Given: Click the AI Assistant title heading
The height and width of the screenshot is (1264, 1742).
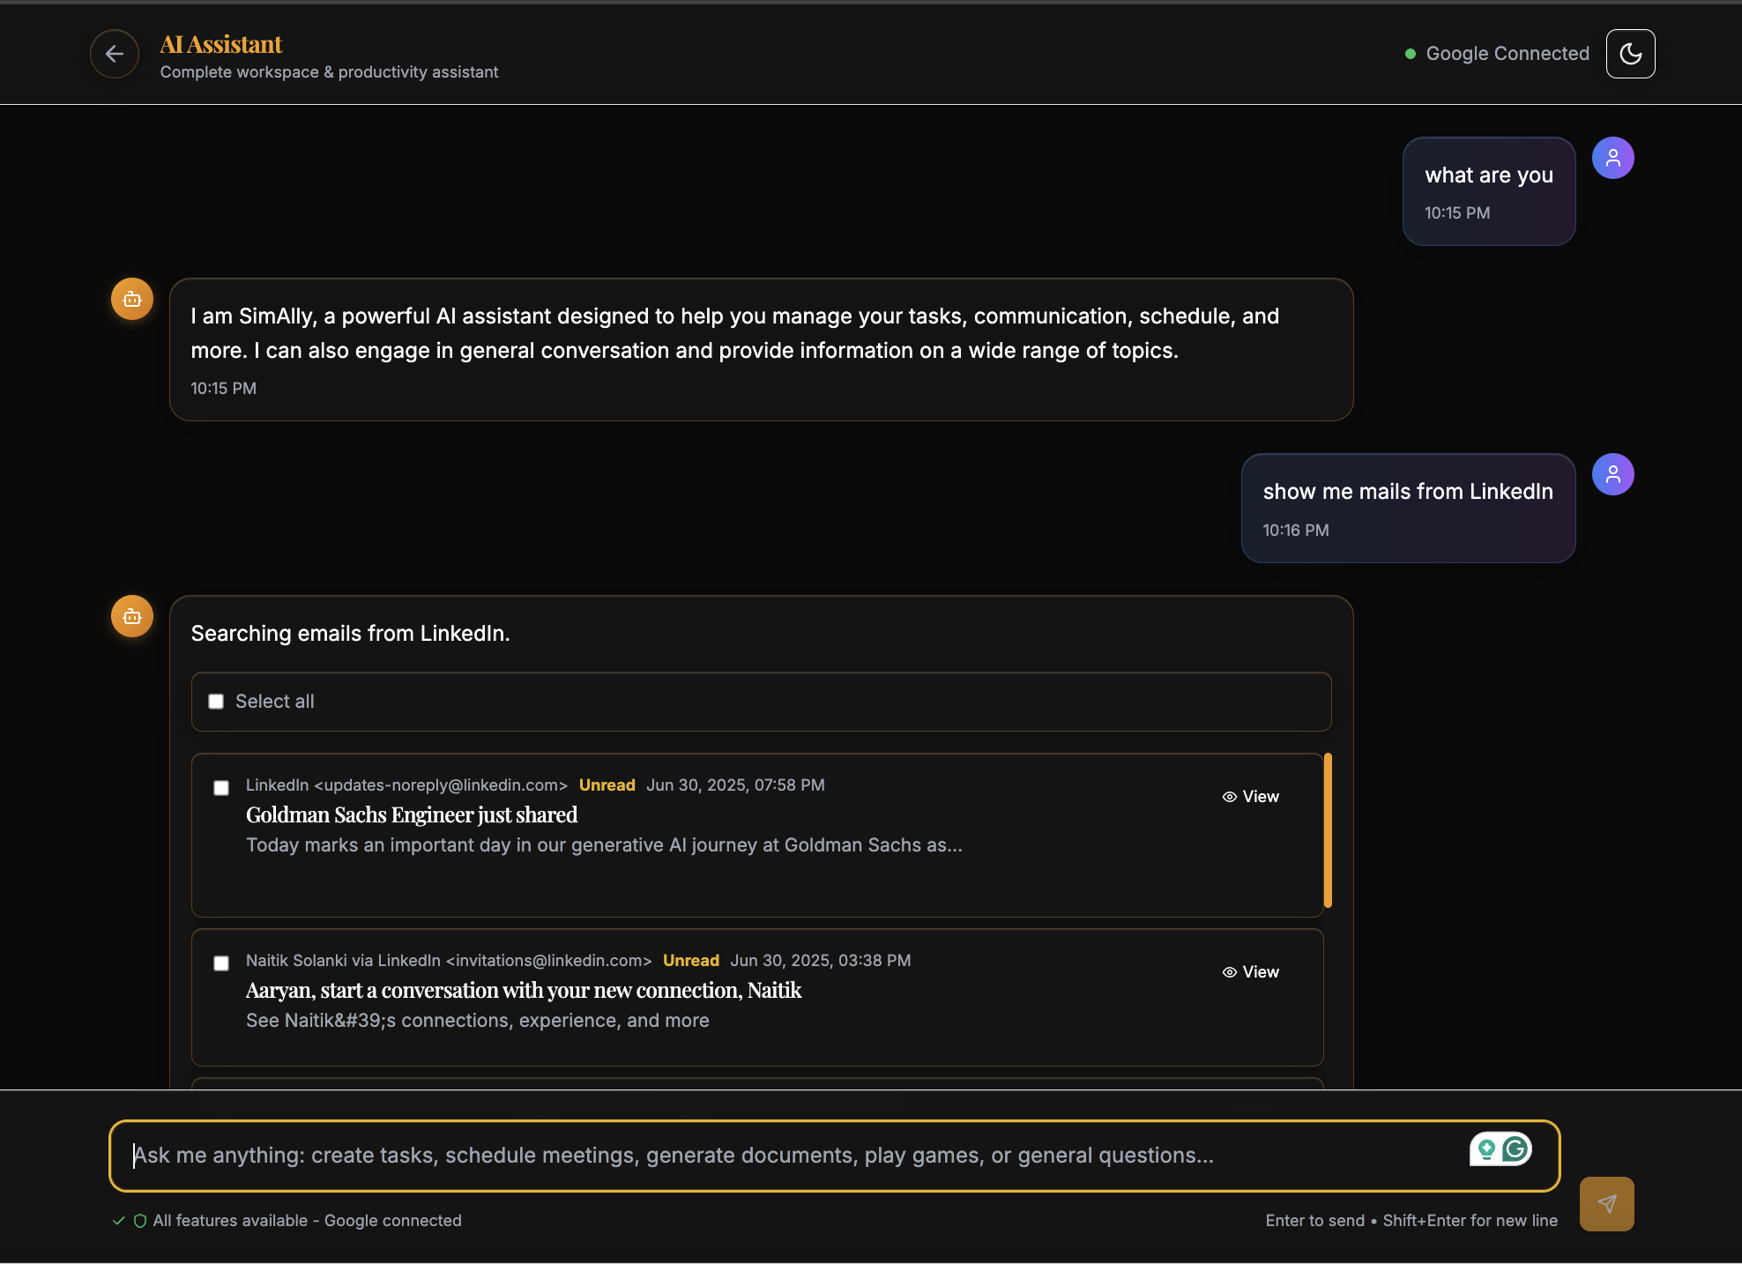Looking at the screenshot, I should click(221, 44).
